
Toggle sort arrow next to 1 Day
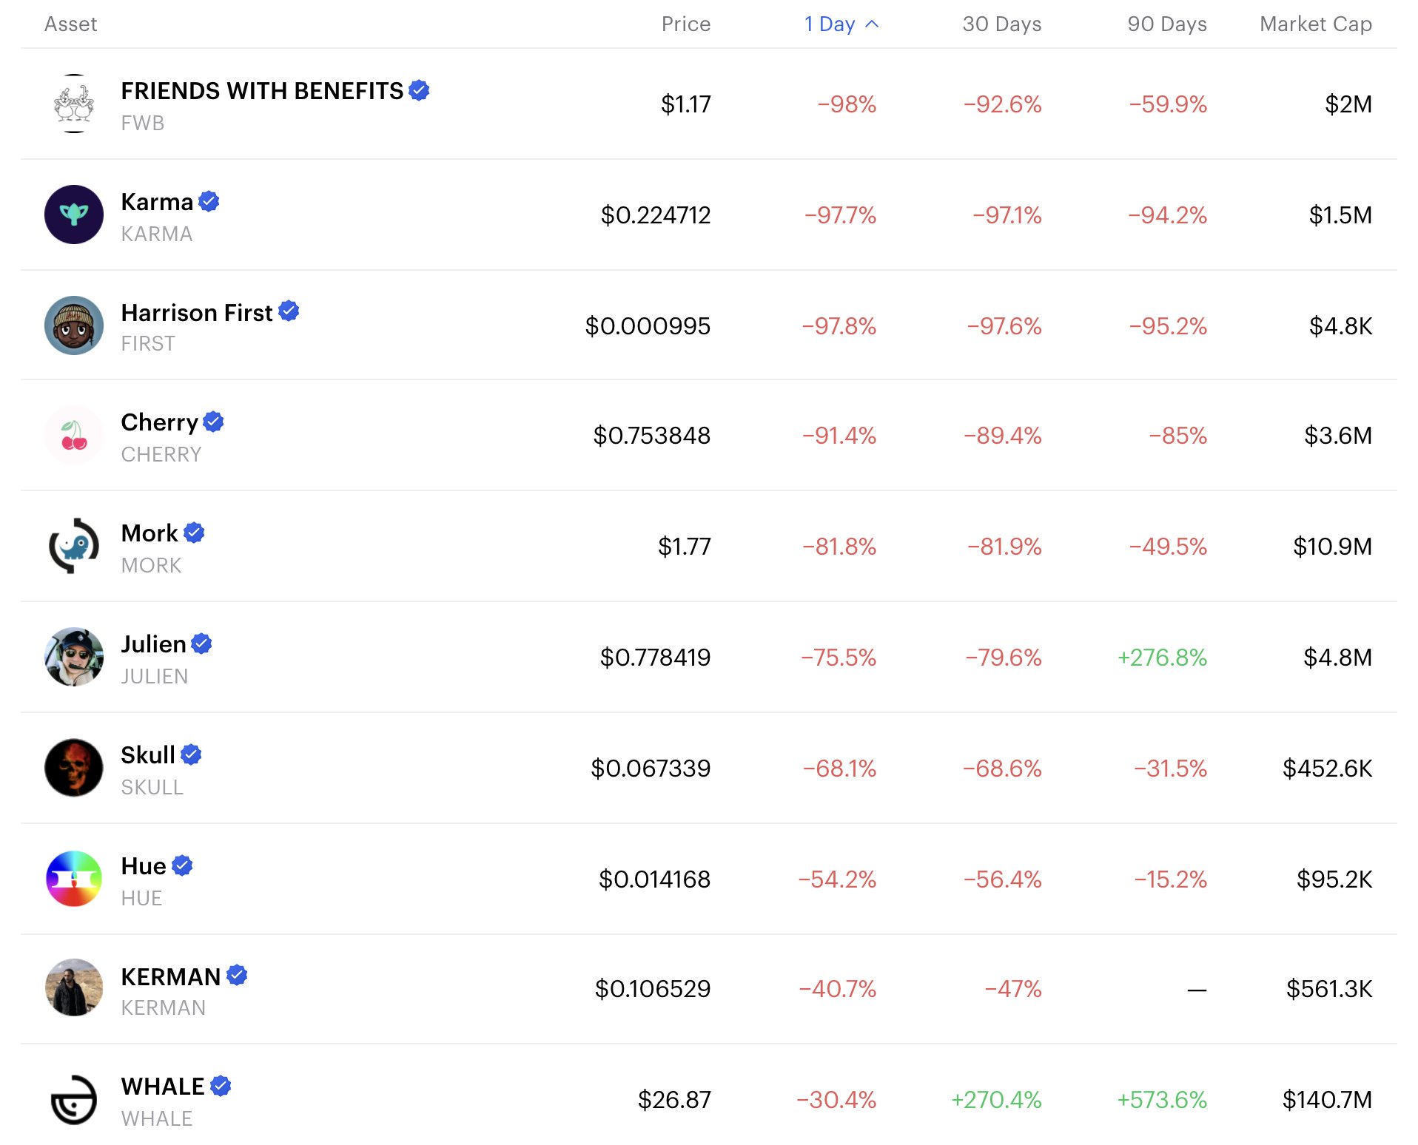[872, 24]
